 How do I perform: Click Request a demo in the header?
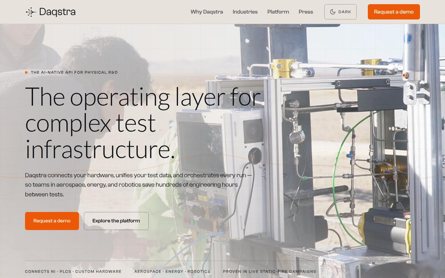click(394, 12)
